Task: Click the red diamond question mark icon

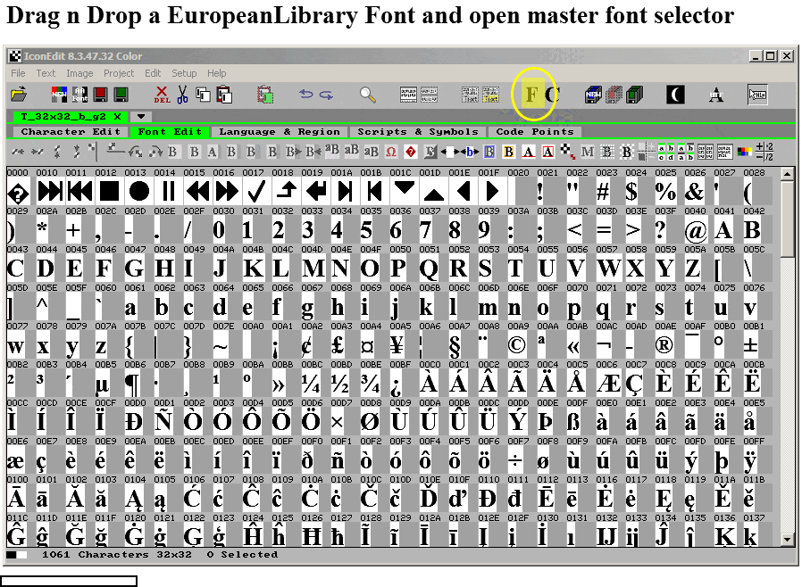Action: pyautogui.click(x=410, y=152)
